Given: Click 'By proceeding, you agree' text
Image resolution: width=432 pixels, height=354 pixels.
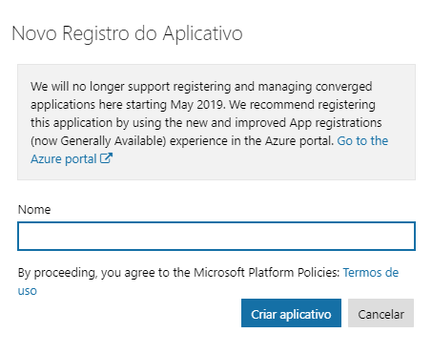Looking at the screenshot, I should click(x=86, y=273).
